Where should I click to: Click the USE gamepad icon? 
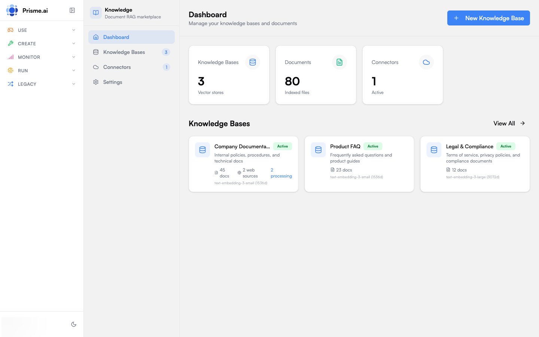click(x=10, y=30)
